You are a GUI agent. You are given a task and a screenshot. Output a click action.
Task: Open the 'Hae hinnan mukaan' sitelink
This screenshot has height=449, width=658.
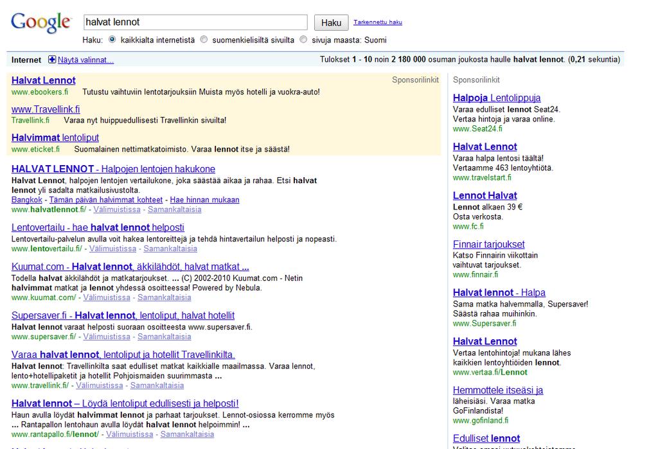205,200
